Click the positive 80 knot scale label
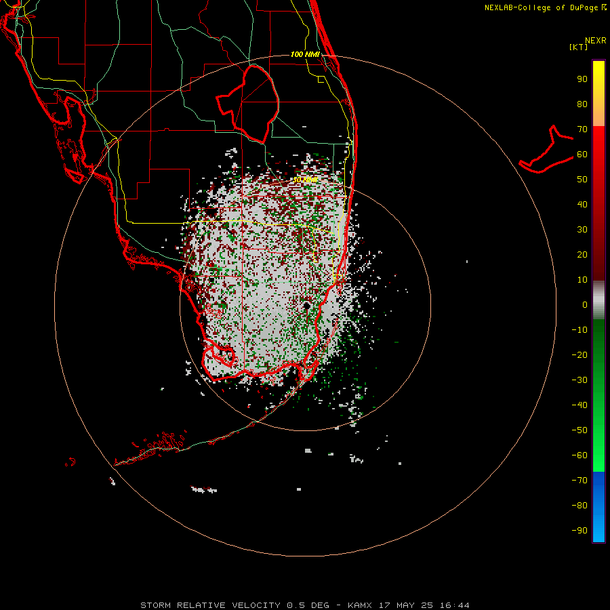 (x=582, y=104)
